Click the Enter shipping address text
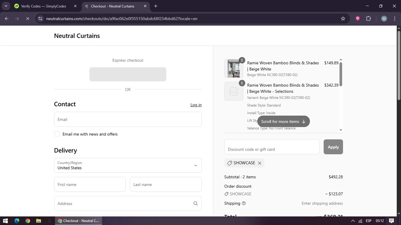 click(x=322, y=203)
